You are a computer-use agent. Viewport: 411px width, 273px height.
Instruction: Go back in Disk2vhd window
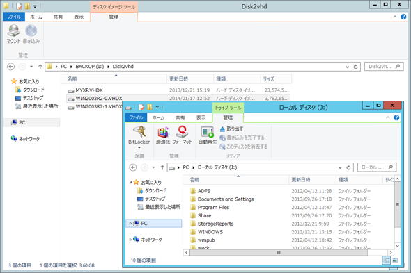coord(10,67)
